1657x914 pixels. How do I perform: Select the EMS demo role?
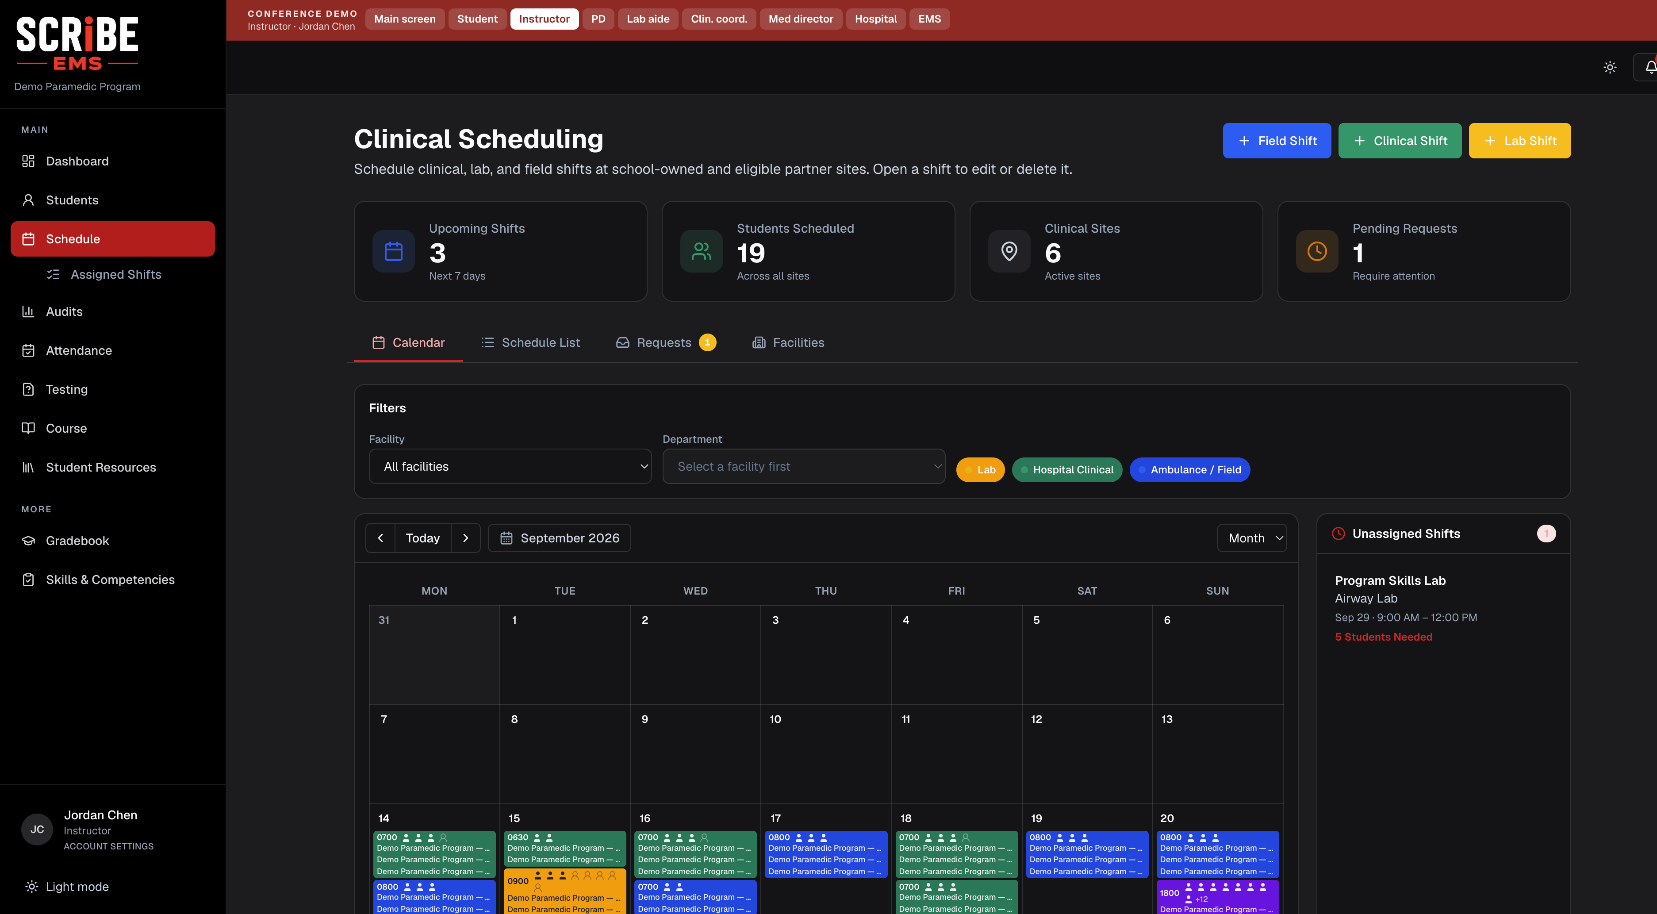(929, 19)
